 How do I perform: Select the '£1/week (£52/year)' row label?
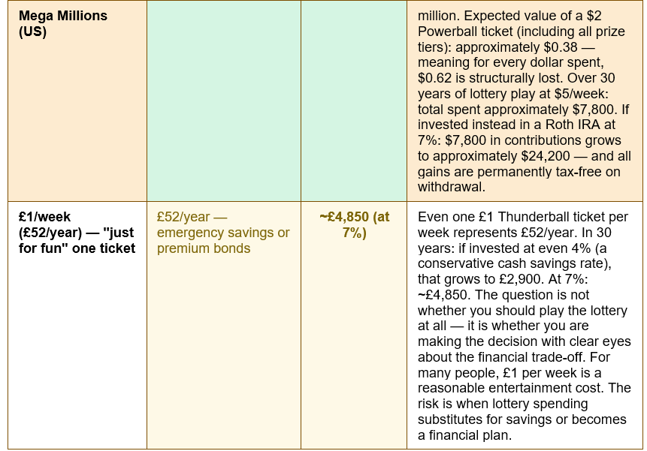50,224
